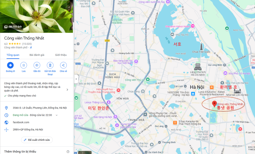Share the place via Chia sẻ icon
The image size is (255, 154).
tap(63, 65)
